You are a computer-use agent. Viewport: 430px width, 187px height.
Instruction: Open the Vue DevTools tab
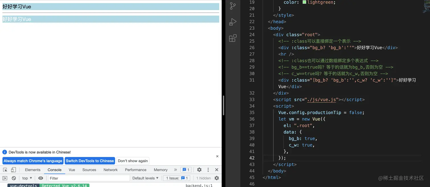click(x=72, y=170)
